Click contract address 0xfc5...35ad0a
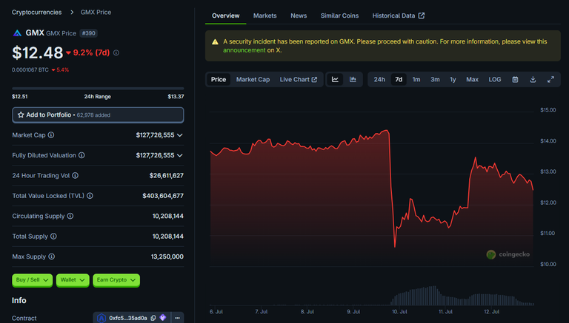The width and height of the screenshot is (569, 323). (x=128, y=319)
